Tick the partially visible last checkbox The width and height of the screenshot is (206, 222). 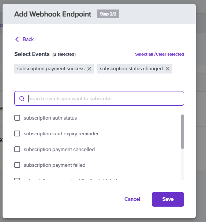pyautogui.click(x=17, y=179)
